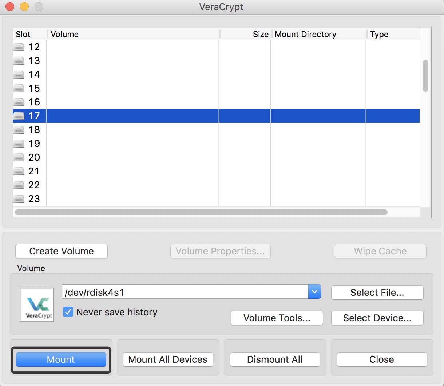The image size is (444, 386).
Task: Click the Dismount All button
Action: (x=275, y=359)
